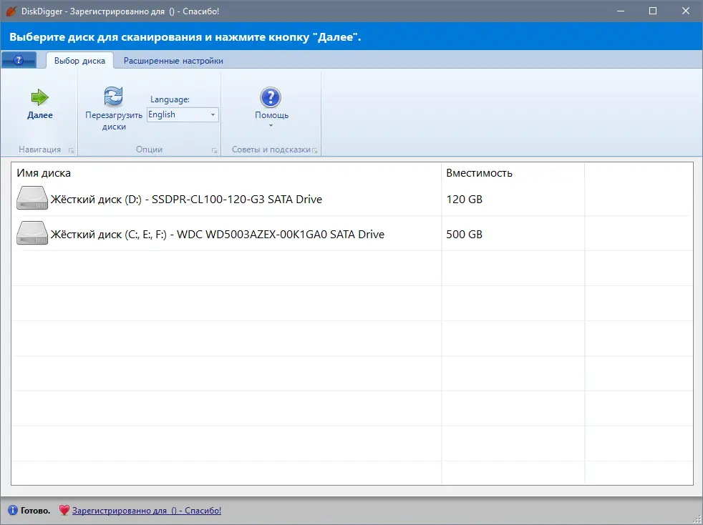703x525 pixels.
Task: Click the Готово. status text
Action: (35, 510)
